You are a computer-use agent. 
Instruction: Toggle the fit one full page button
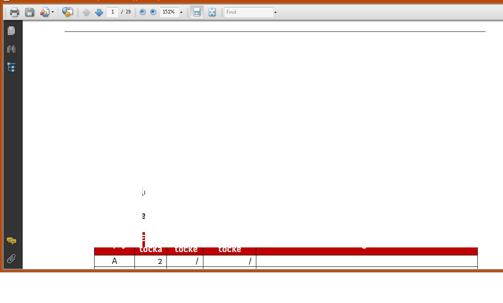[x=212, y=12]
